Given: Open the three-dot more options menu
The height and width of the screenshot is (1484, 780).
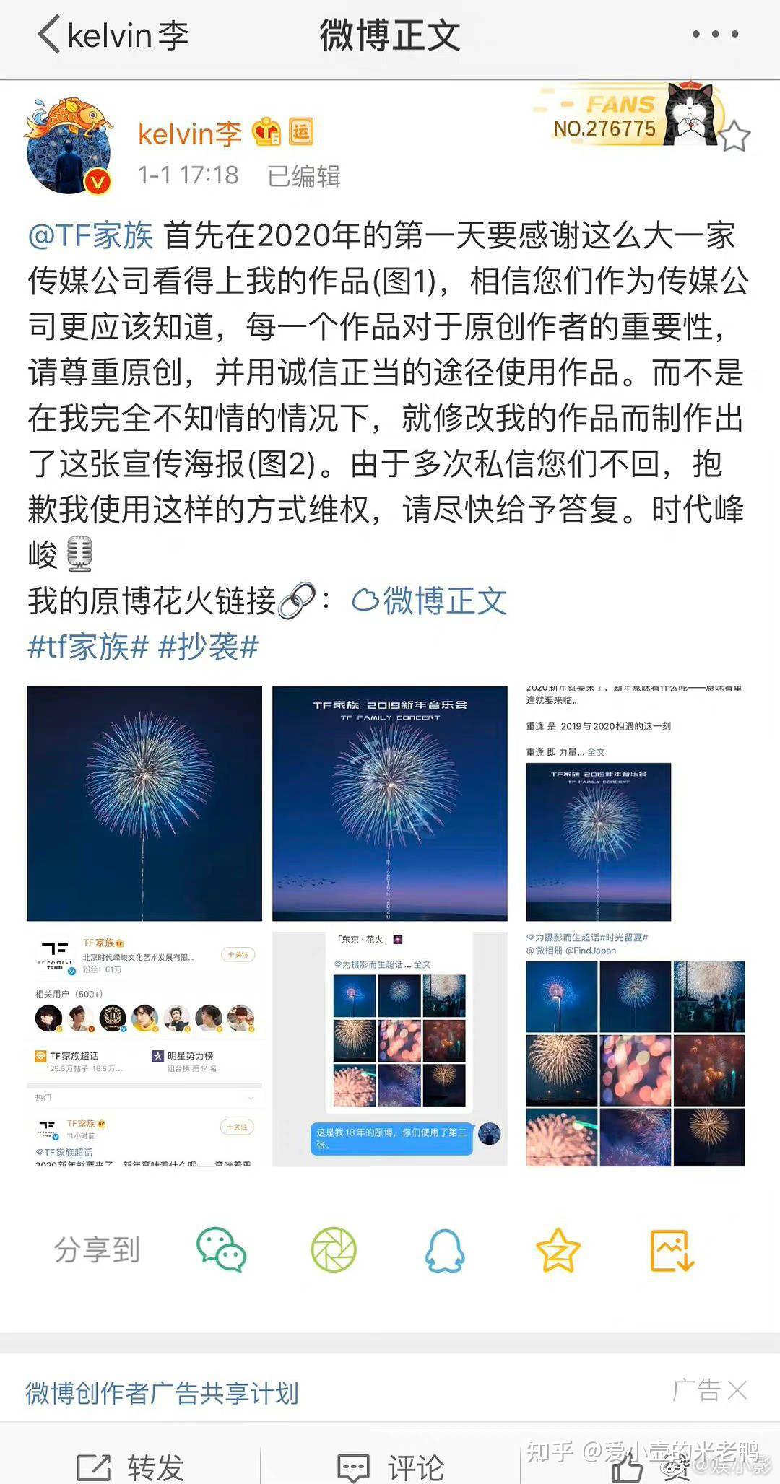Looking at the screenshot, I should pyautogui.click(x=715, y=34).
